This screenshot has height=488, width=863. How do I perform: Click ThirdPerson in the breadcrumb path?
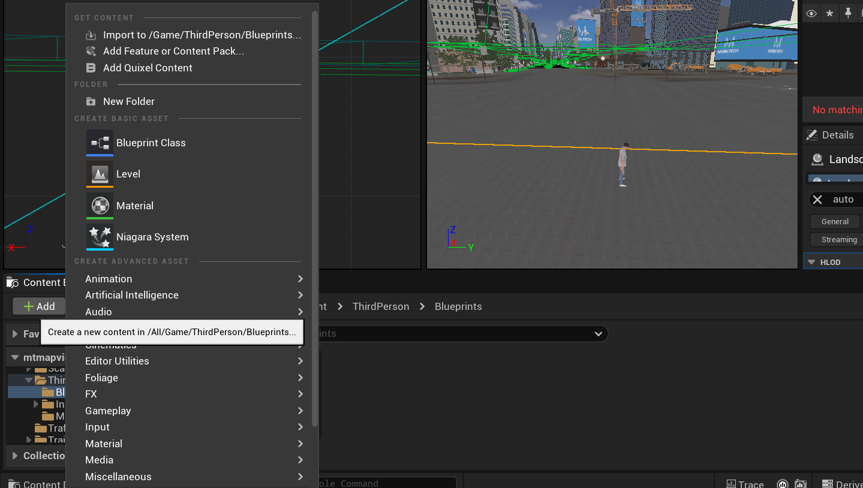381,306
